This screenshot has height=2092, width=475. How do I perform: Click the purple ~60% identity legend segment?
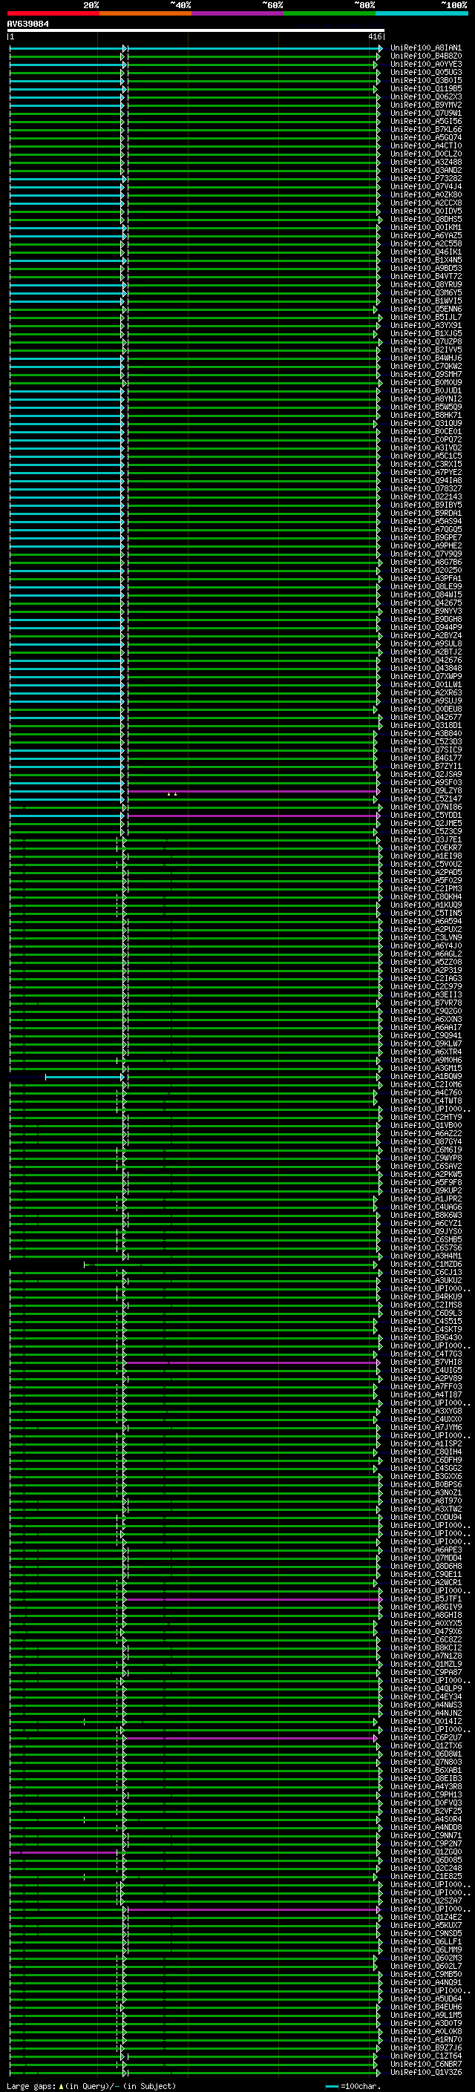[237, 13]
